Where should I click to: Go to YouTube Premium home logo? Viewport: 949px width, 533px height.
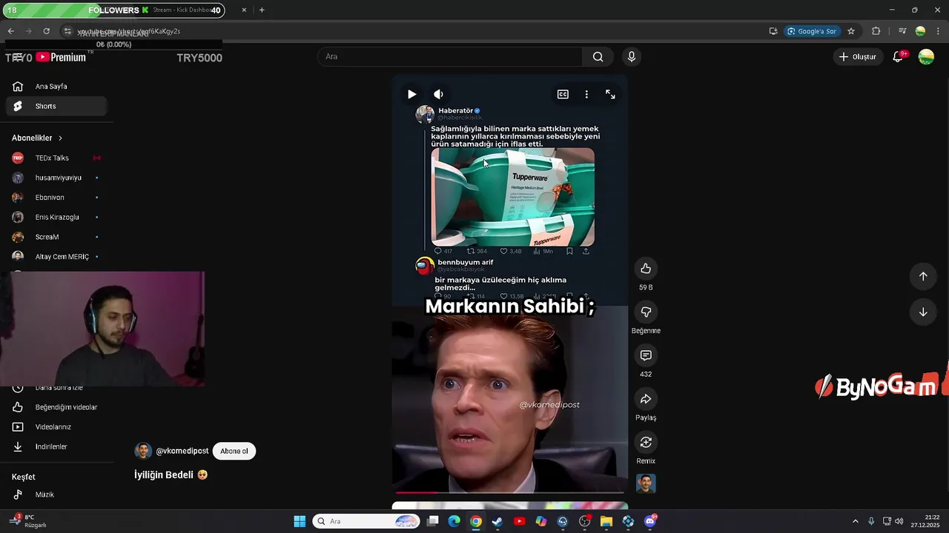click(61, 57)
